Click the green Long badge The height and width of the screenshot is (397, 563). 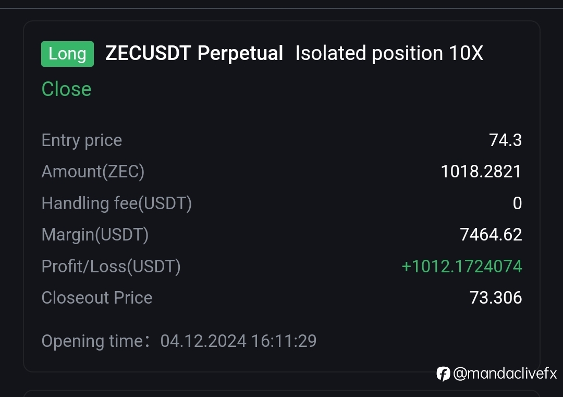point(67,54)
